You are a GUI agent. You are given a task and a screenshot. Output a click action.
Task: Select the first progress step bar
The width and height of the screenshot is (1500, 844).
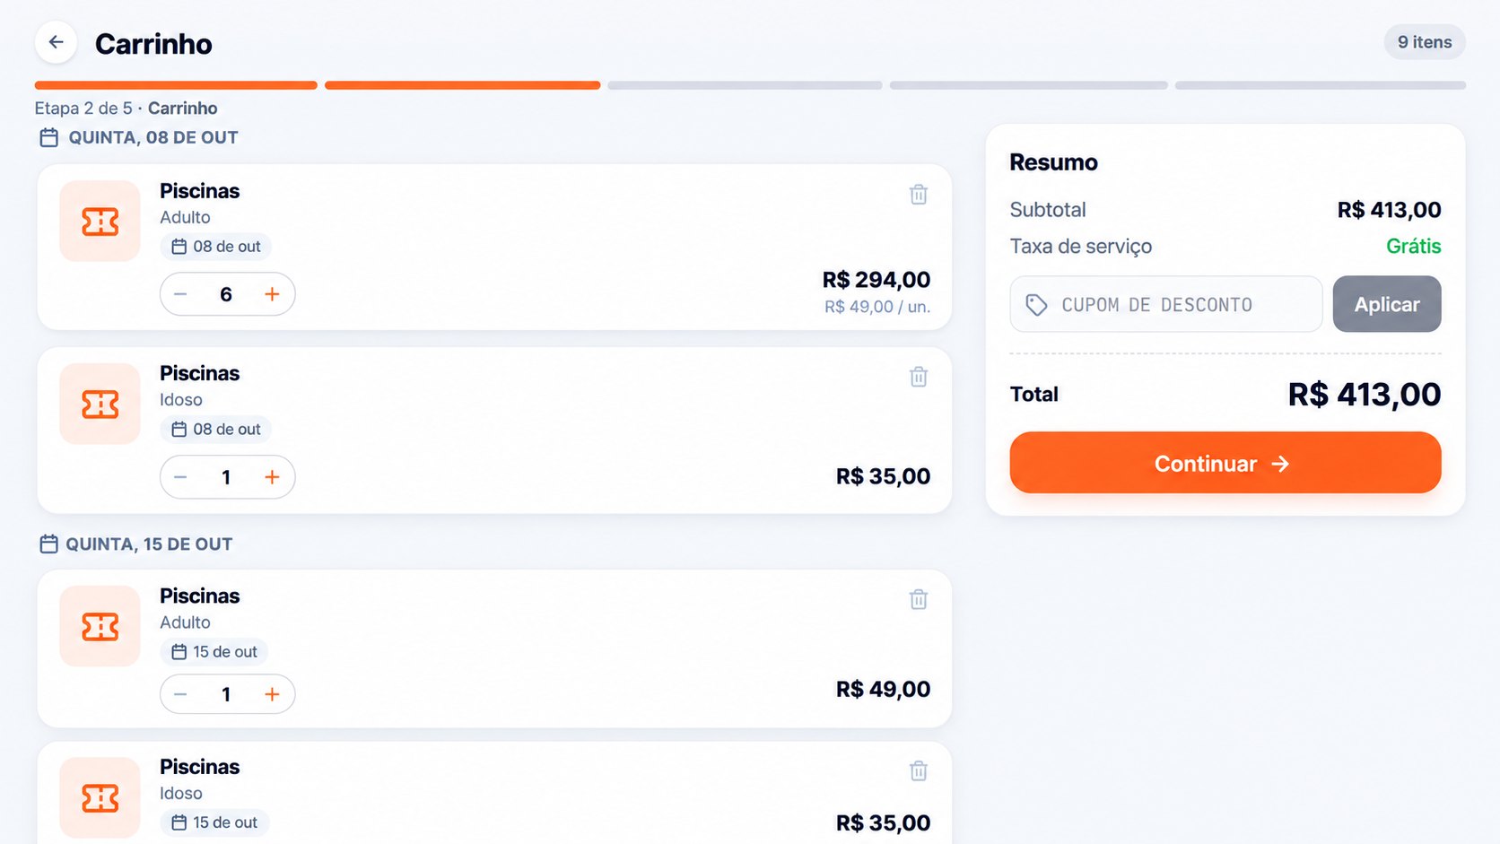pyautogui.click(x=176, y=85)
